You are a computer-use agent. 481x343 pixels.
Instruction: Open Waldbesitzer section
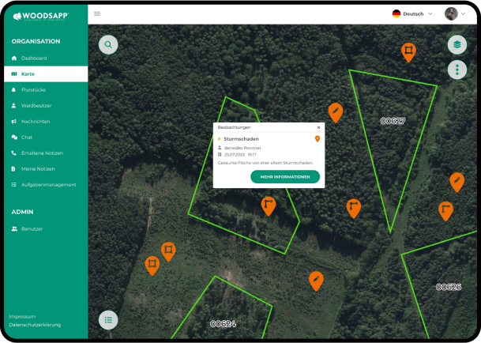click(x=36, y=106)
